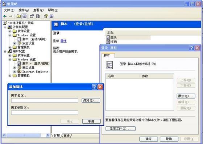203x144 pixels.
Task: Close the 添加脚本 dialog
Action: (x=100, y=87)
